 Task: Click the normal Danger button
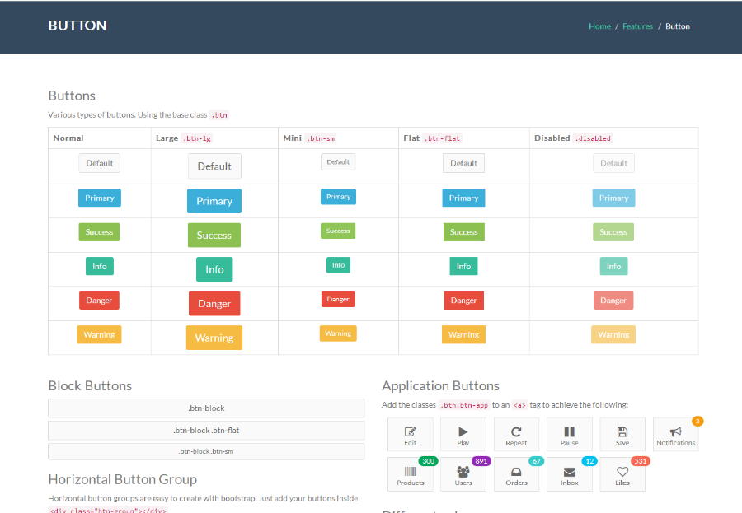coord(99,301)
